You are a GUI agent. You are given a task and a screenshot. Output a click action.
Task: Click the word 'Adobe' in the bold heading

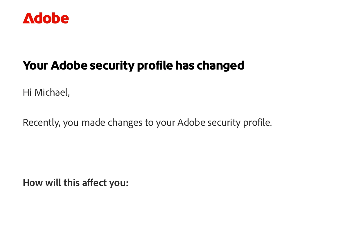click(69, 65)
